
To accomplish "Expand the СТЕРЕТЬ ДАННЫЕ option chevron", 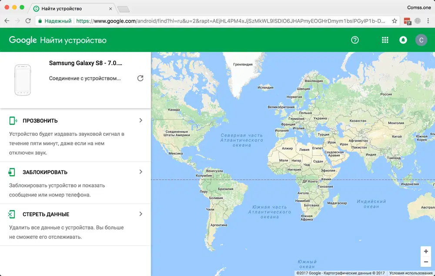I will (x=141, y=214).
